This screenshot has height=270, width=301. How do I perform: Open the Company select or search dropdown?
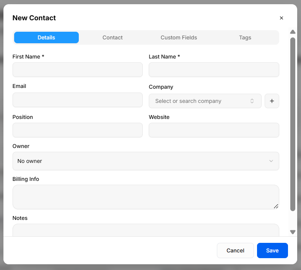pyautogui.click(x=205, y=101)
